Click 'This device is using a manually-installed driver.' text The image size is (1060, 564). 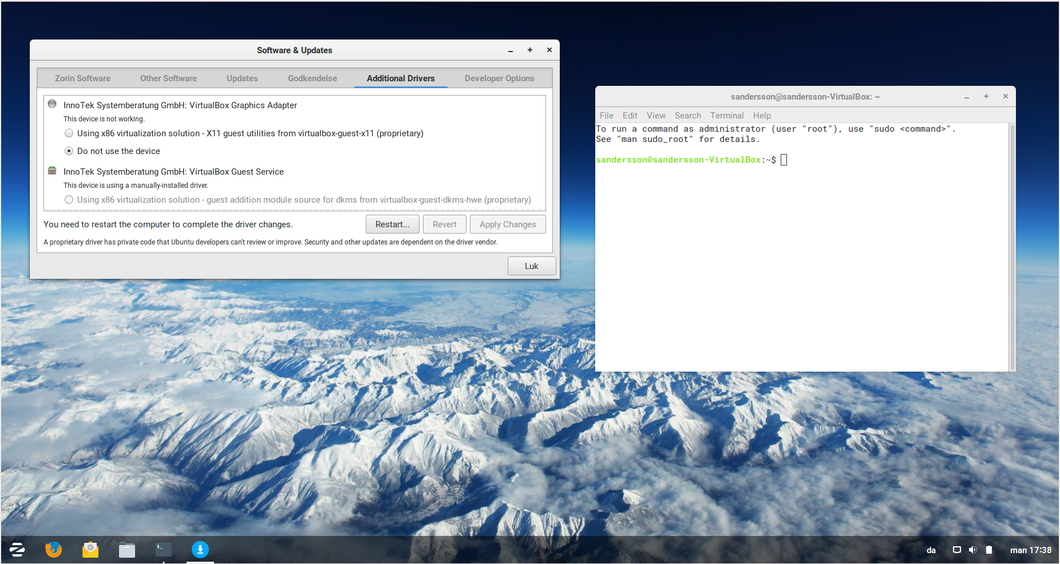click(136, 186)
